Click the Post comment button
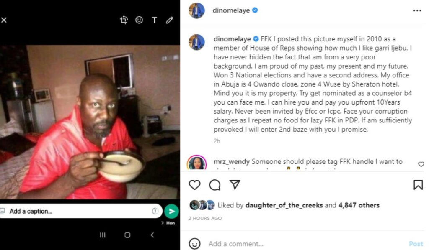This screenshot has height=250, width=429. (x=416, y=244)
